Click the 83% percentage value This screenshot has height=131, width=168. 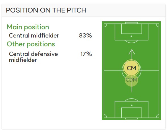click(85, 36)
